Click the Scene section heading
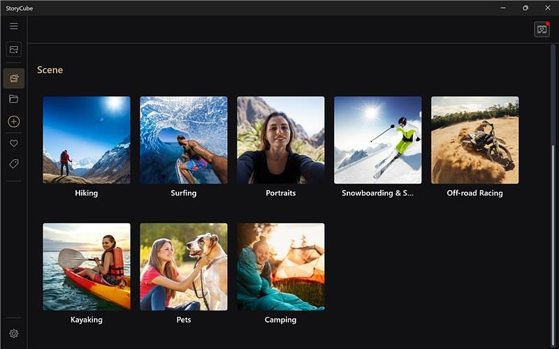The width and height of the screenshot is (559, 349). point(50,70)
